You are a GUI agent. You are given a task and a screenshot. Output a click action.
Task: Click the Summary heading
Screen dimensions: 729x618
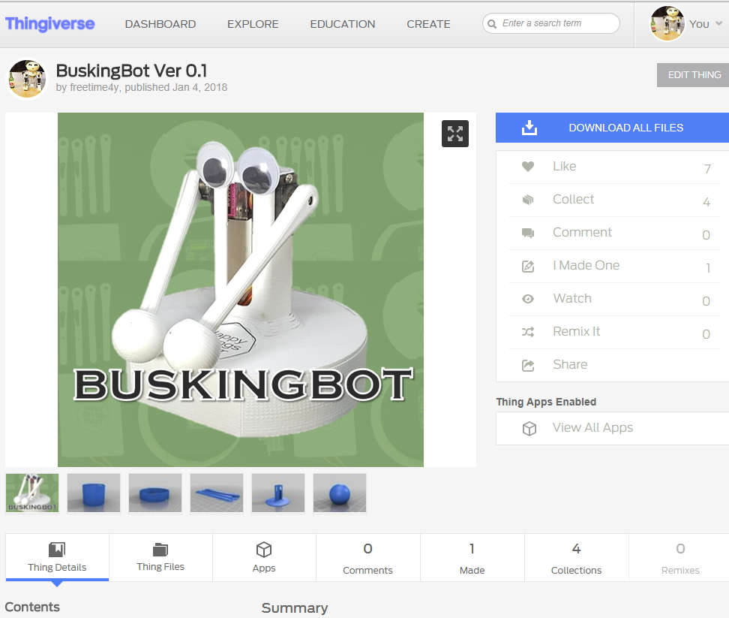click(x=295, y=607)
